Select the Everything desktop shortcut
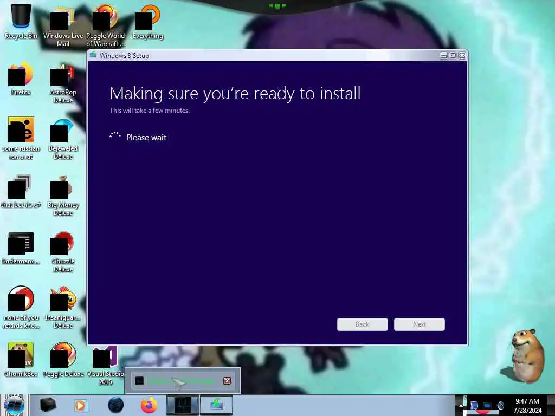Viewport: 555px width, 416px height. tap(147, 21)
